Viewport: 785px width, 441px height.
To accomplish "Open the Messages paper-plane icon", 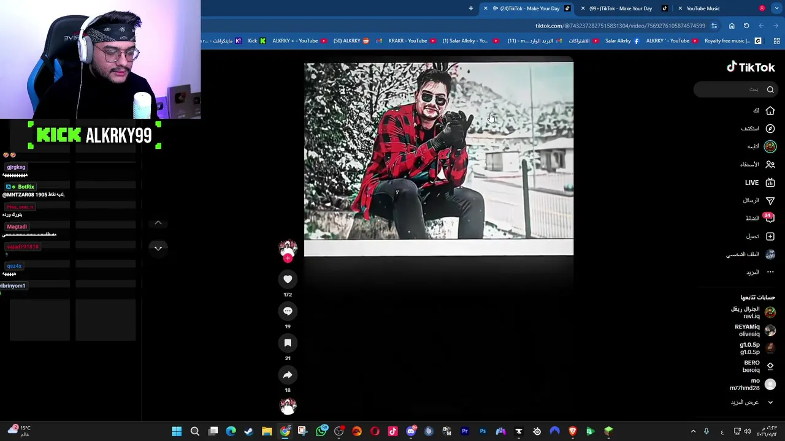I will [x=770, y=200].
